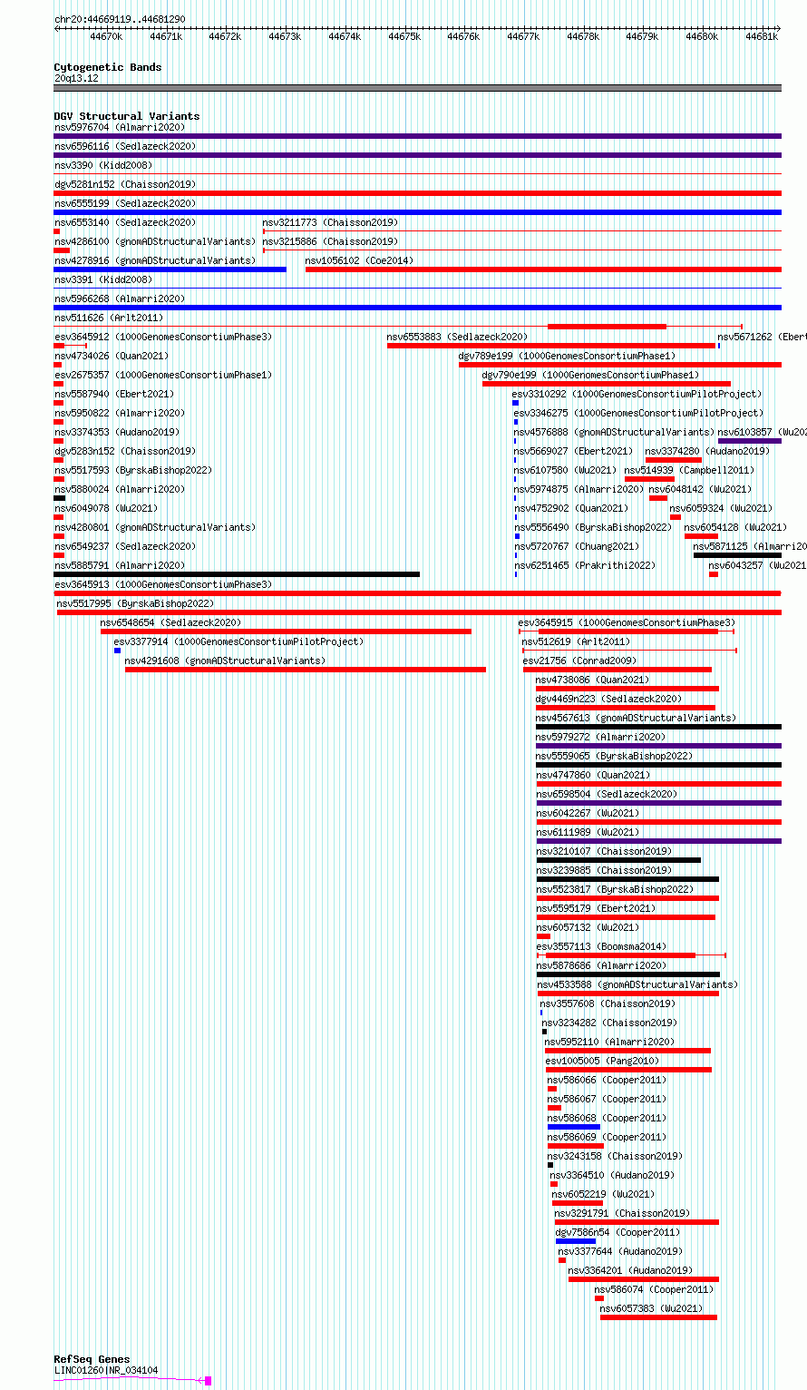
Task: Click nsv512619 (Arlt2011) label
Action: [x=577, y=641]
